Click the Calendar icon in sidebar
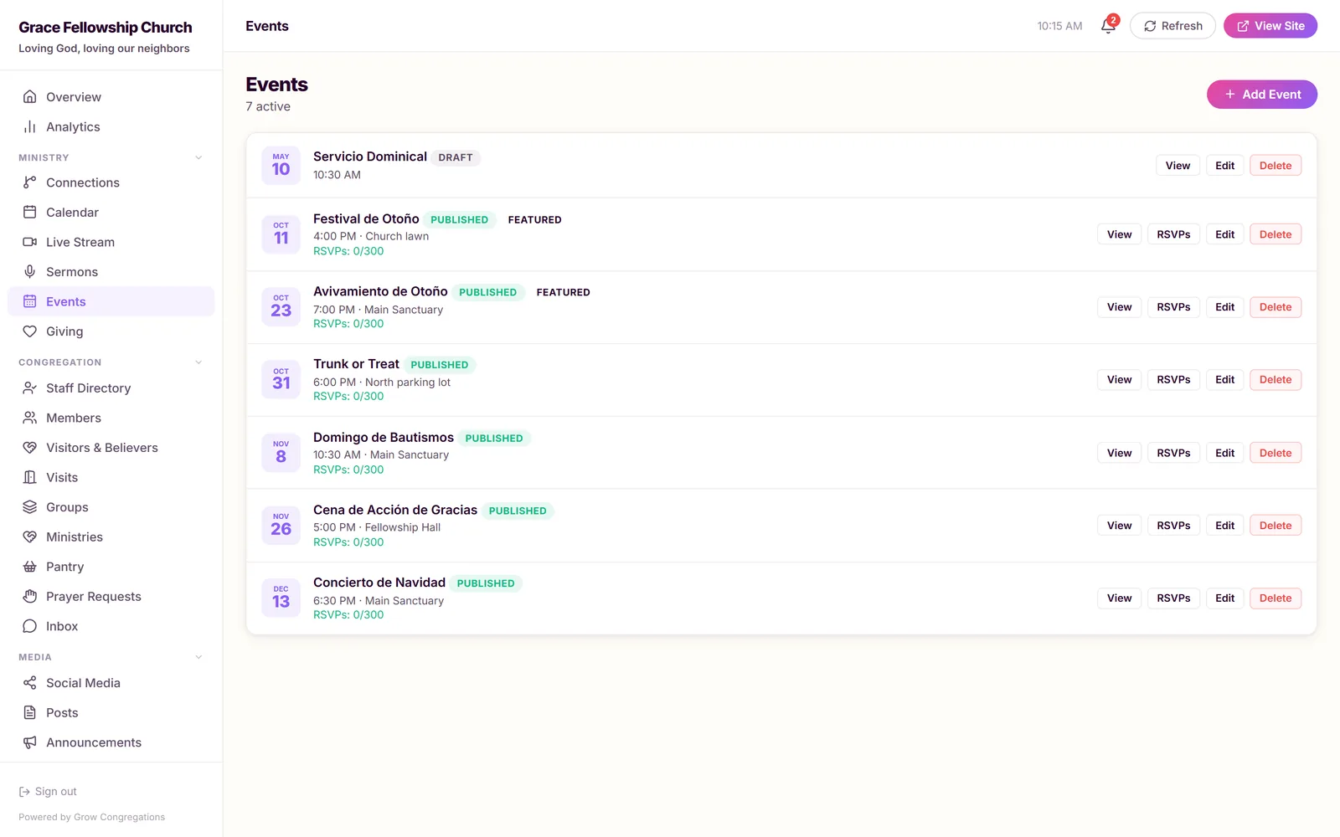This screenshot has width=1340, height=837. tap(30, 213)
